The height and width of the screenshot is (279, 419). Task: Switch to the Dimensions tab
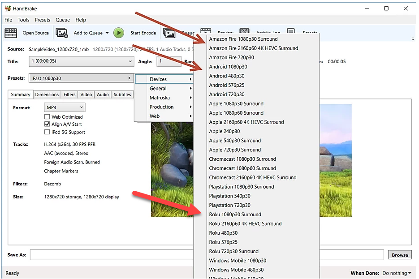(47, 94)
